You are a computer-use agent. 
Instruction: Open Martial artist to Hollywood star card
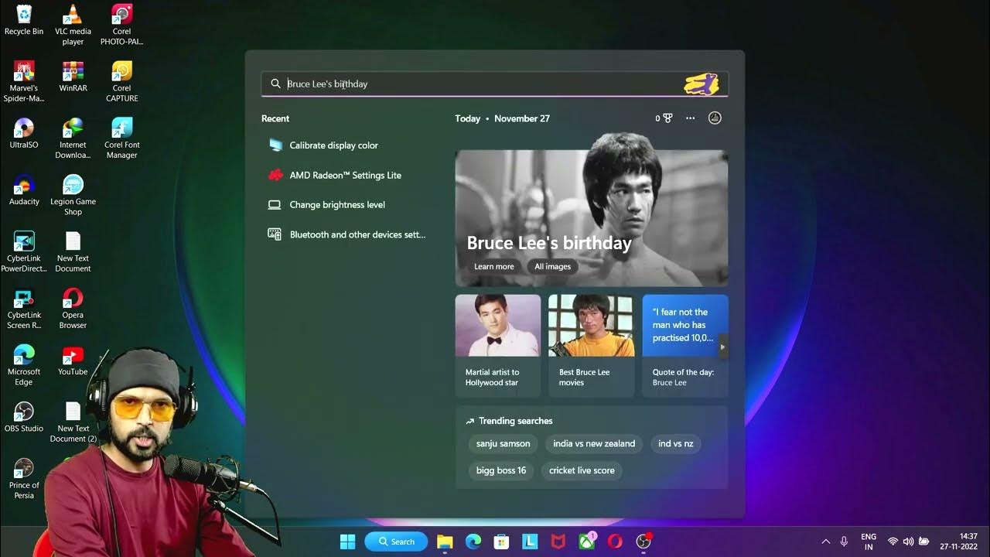click(498, 345)
